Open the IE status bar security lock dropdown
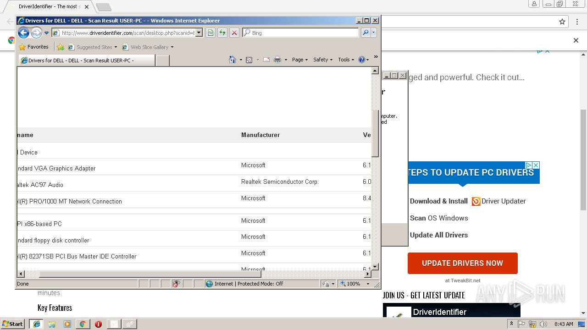 tap(328, 284)
